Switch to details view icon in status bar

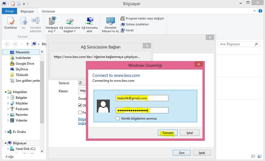(x=253, y=156)
